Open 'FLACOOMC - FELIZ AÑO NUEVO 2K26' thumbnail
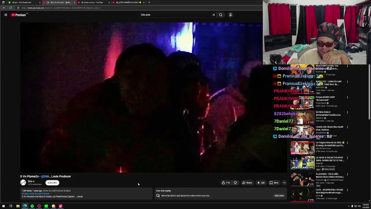Viewport: 371px width, 209px height. click(x=302, y=179)
